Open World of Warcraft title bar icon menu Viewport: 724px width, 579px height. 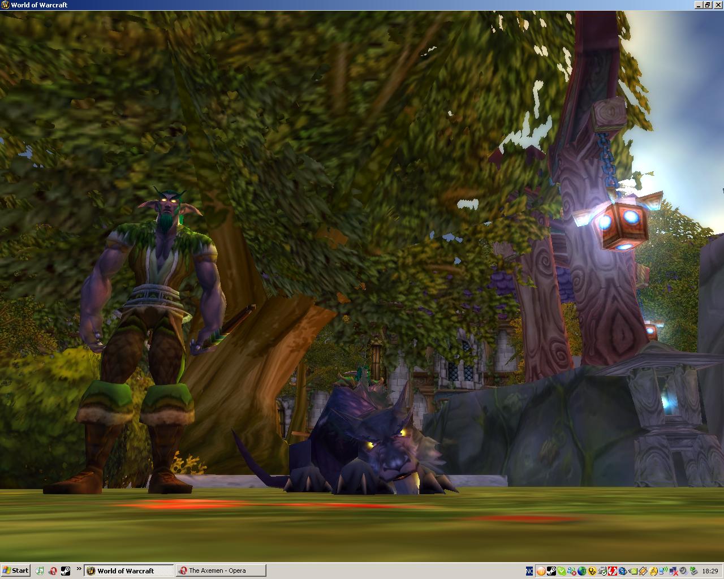click(x=5, y=5)
